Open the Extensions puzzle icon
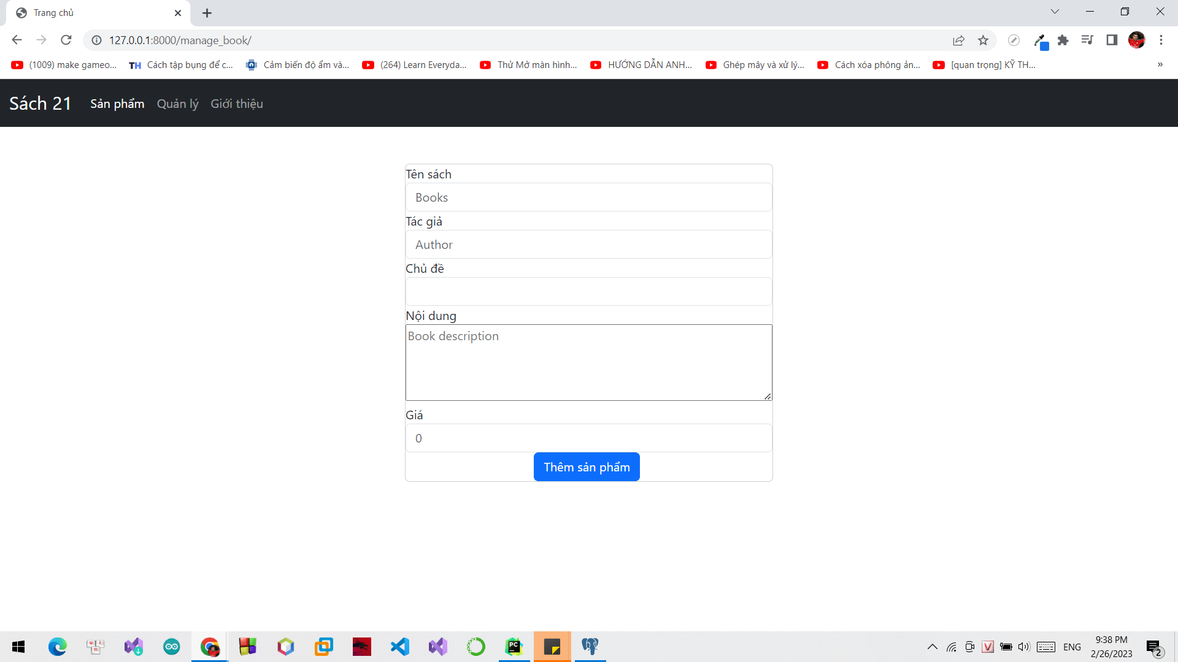Viewport: 1178px width, 662px height. click(1063, 40)
